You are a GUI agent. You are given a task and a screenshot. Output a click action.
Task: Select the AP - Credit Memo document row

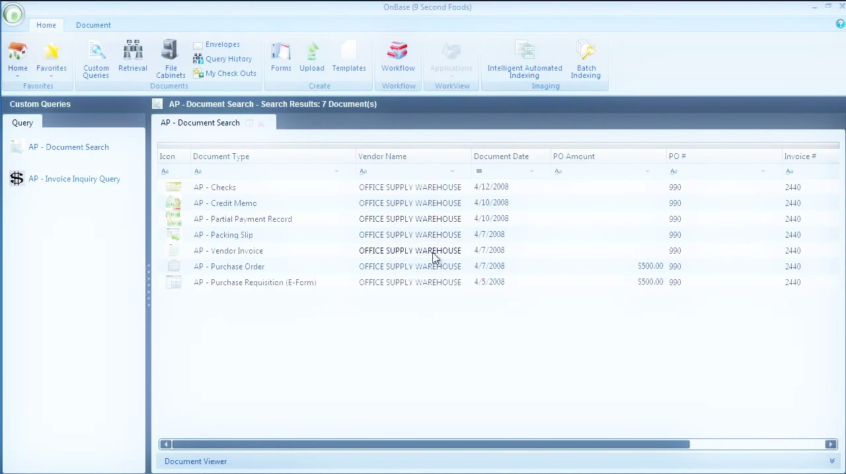click(x=498, y=203)
